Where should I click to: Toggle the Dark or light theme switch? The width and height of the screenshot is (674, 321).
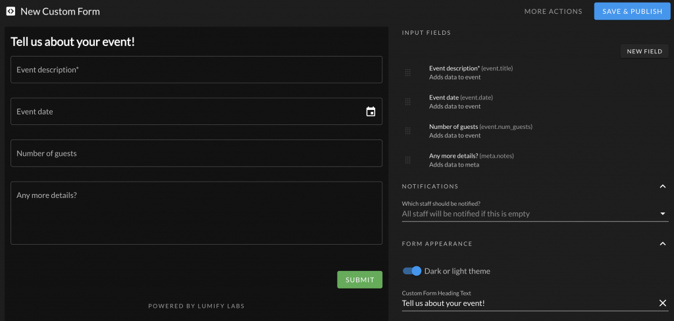[x=412, y=271]
